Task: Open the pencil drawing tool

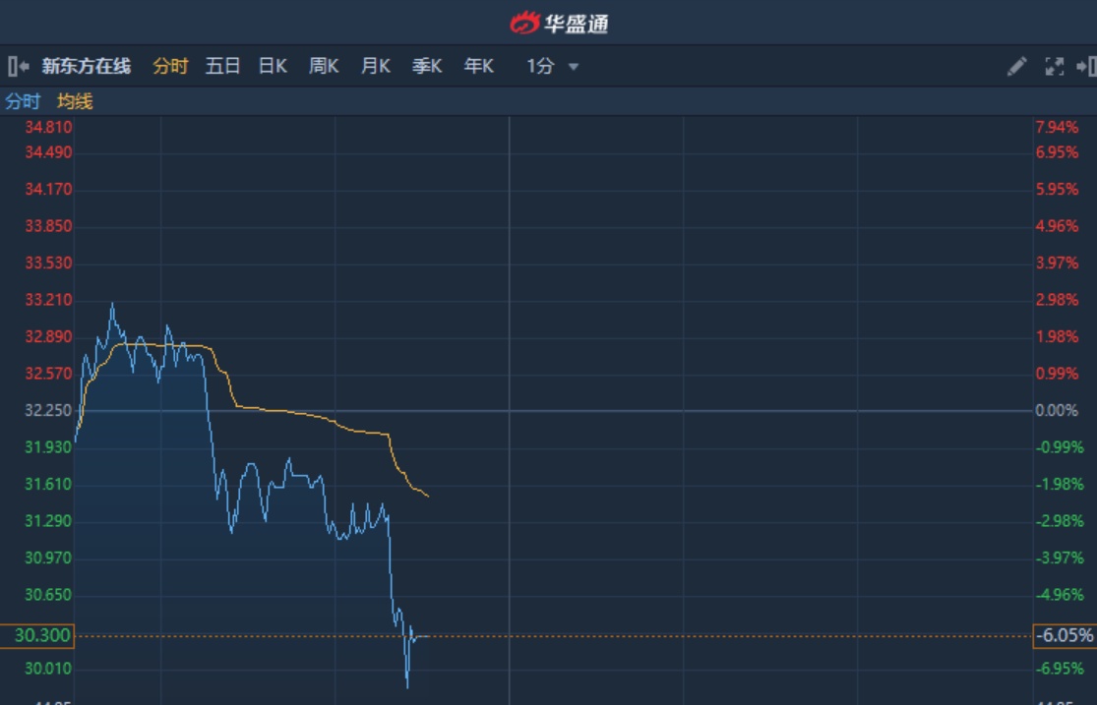Action: click(1016, 67)
